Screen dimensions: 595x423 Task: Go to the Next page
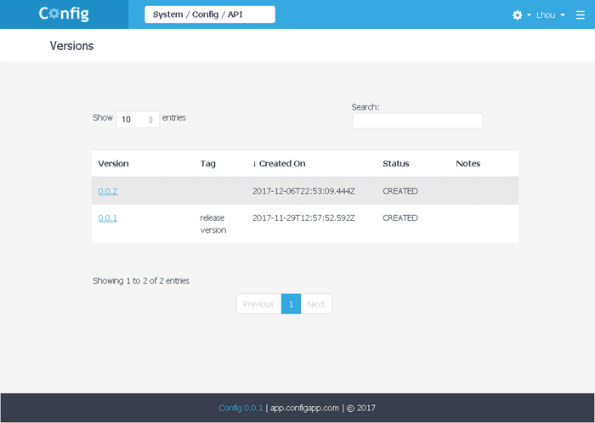point(316,304)
